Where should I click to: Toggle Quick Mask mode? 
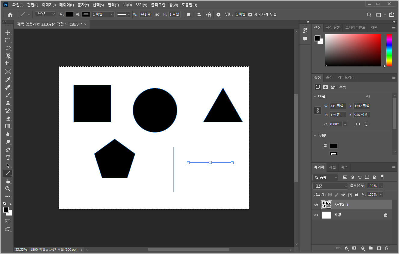click(8, 221)
